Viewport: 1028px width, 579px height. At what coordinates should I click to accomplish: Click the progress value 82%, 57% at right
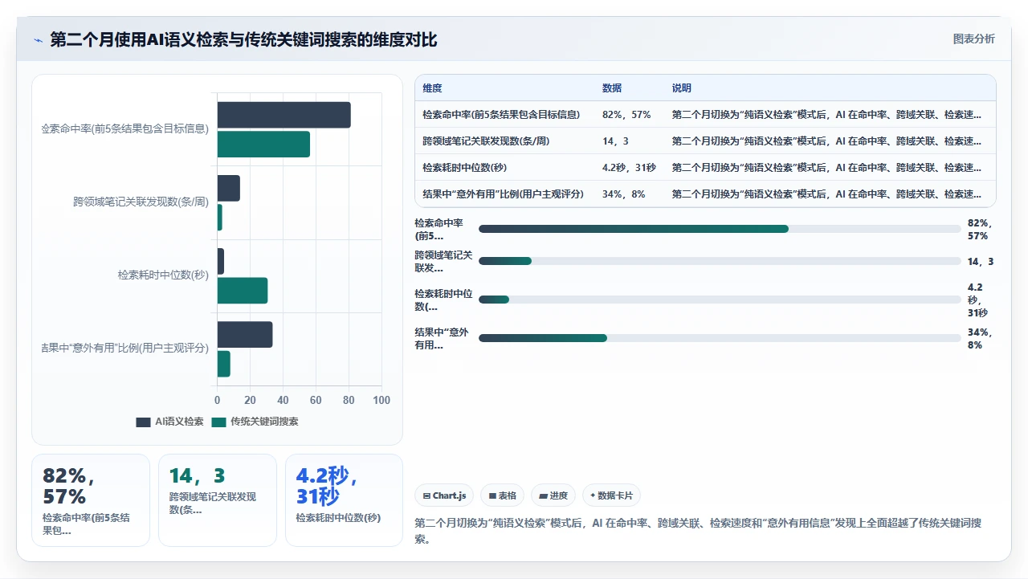pyautogui.click(x=980, y=230)
